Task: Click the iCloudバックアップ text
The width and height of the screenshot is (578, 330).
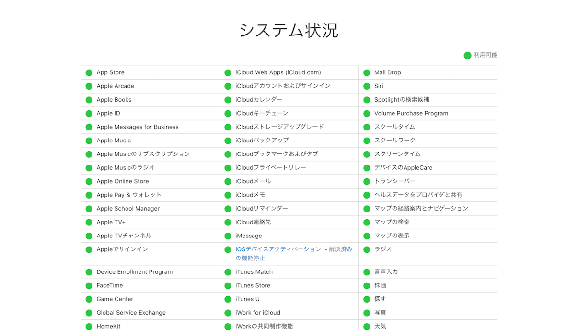Action: point(262,141)
